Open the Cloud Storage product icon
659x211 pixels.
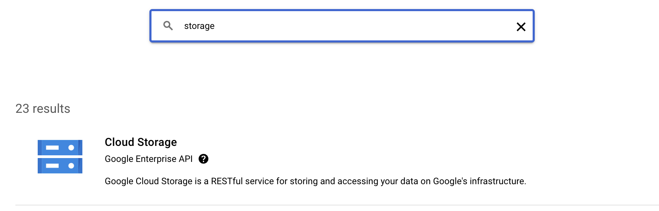60,157
